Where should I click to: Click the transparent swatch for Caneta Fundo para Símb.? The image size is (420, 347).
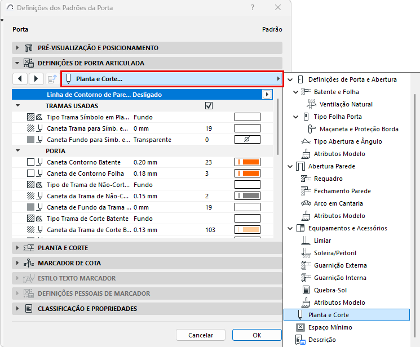247,140
